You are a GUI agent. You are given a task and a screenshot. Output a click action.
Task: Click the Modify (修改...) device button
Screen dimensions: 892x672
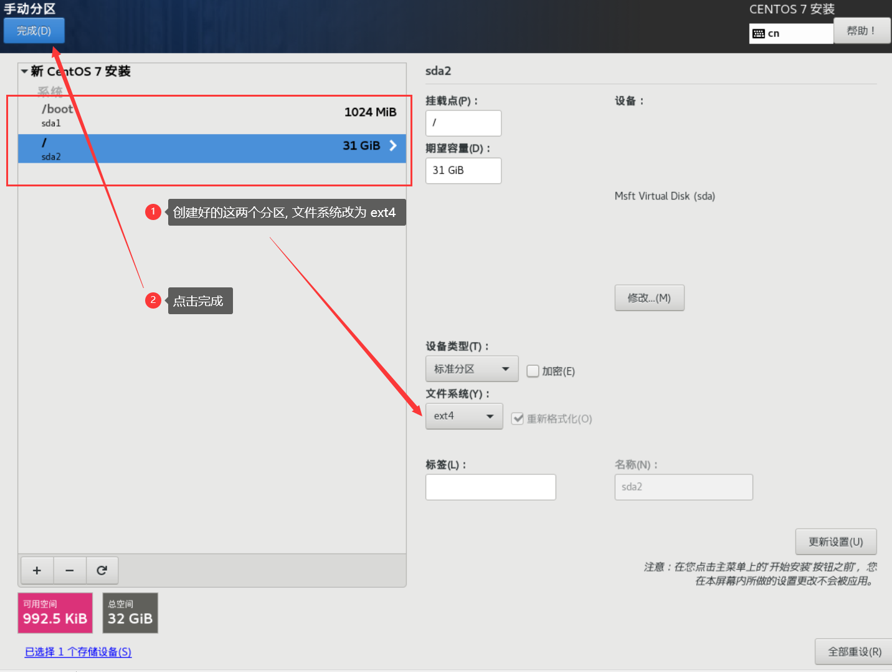tap(649, 298)
